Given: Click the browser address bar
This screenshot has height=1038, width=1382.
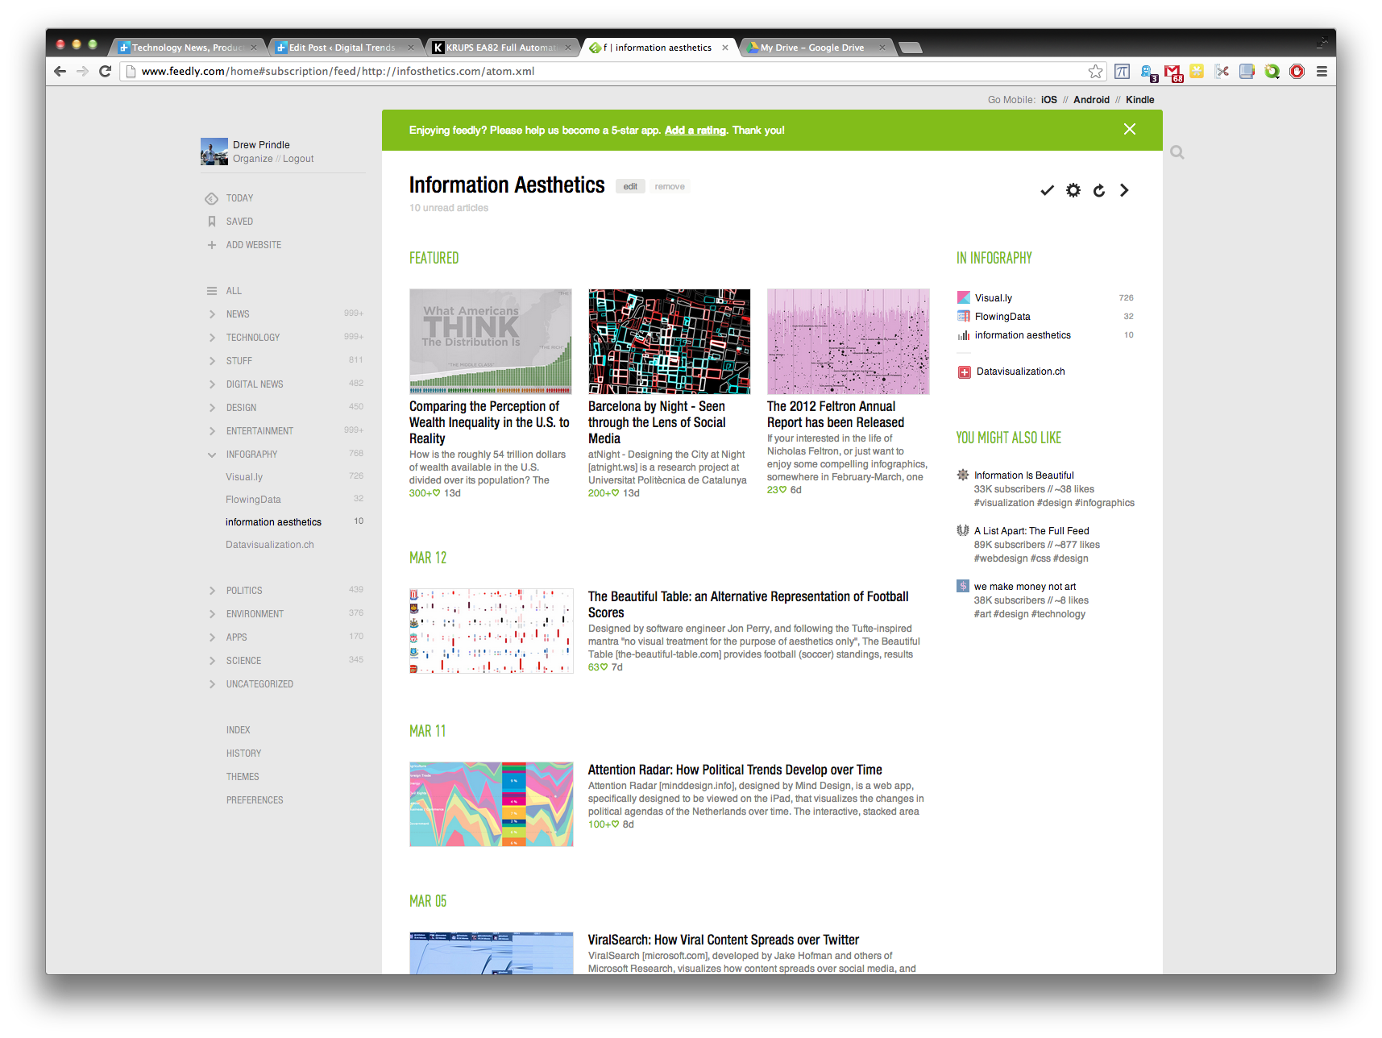Looking at the screenshot, I should [x=612, y=71].
